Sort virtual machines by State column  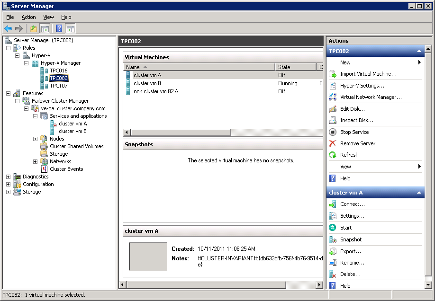tap(296, 67)
